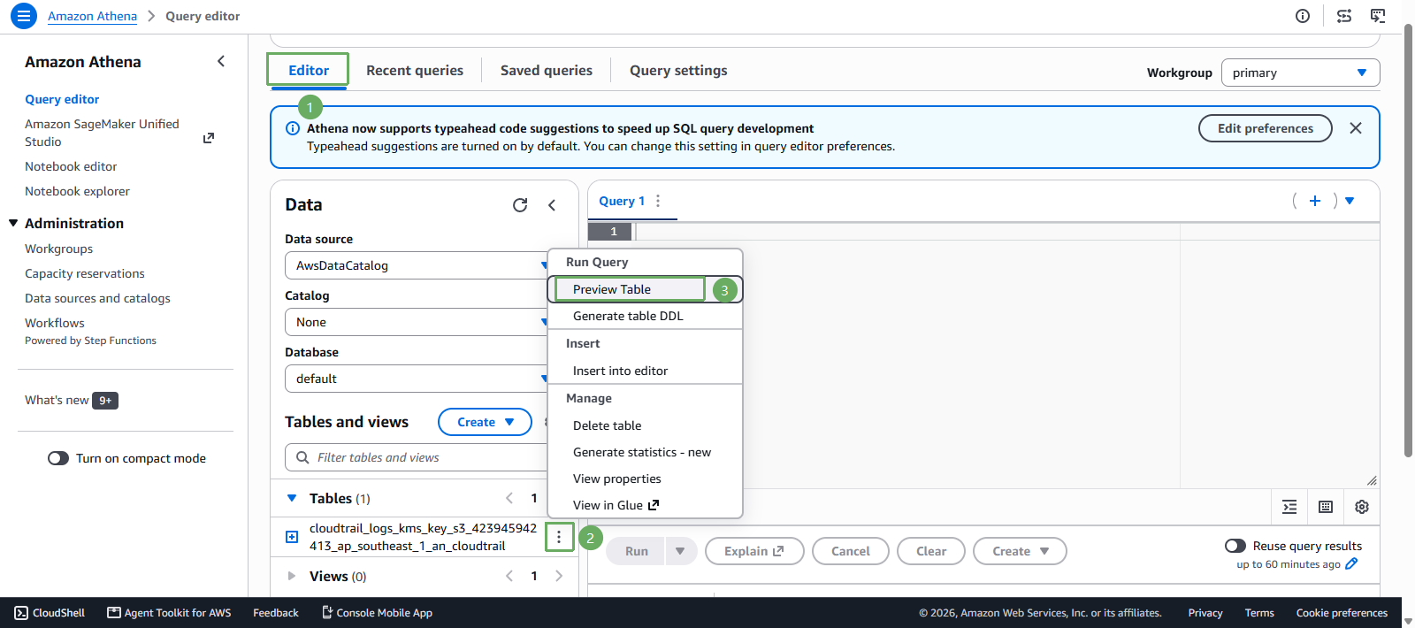Refresh the Data panel
This screenshot has height=628, width=1415.
pos(520,205)
